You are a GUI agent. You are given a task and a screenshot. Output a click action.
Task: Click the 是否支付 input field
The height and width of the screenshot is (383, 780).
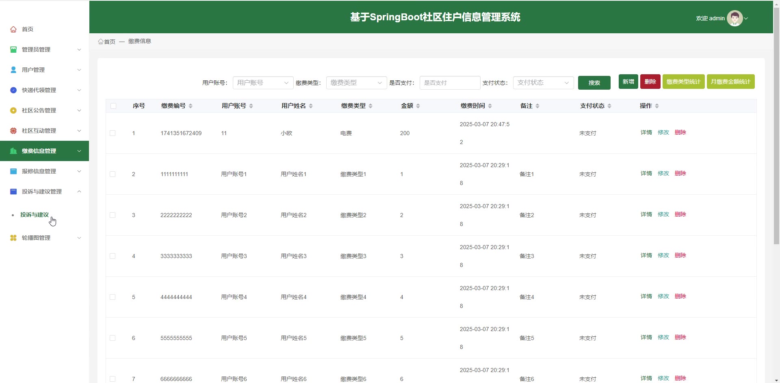tap(450, 83)
